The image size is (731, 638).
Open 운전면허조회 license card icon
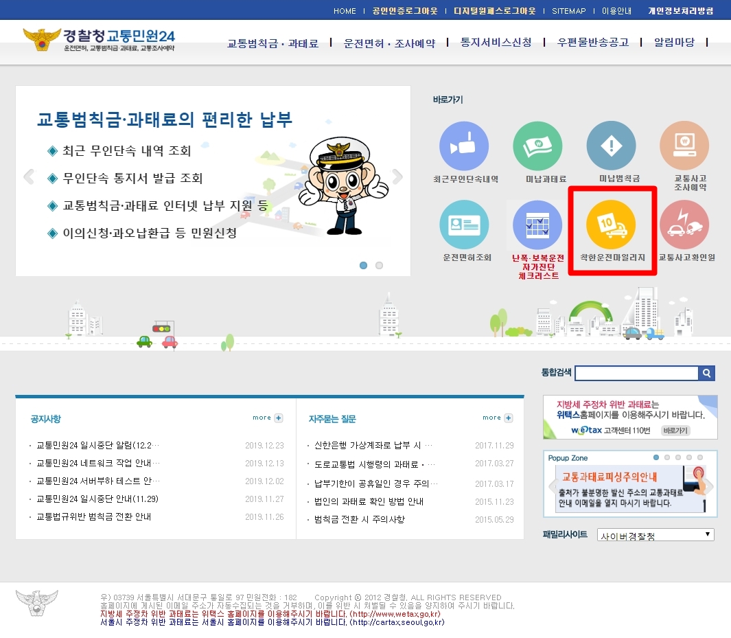[x=464, y=225]
